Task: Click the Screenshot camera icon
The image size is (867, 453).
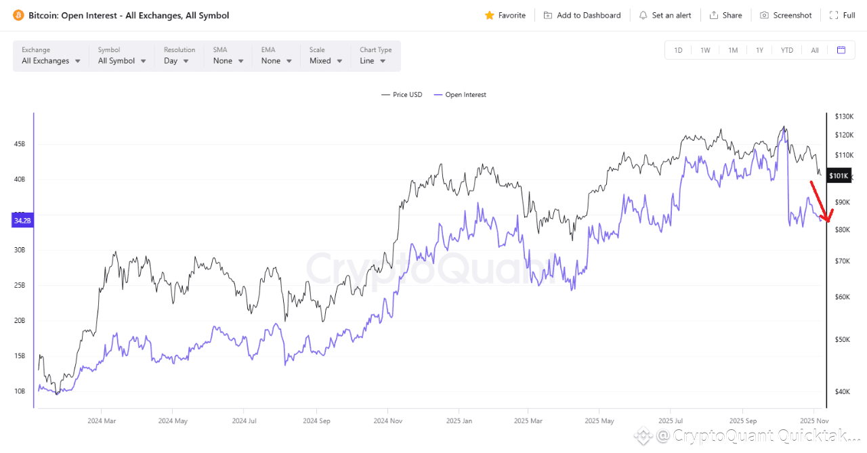Action: tap(764, 15)
